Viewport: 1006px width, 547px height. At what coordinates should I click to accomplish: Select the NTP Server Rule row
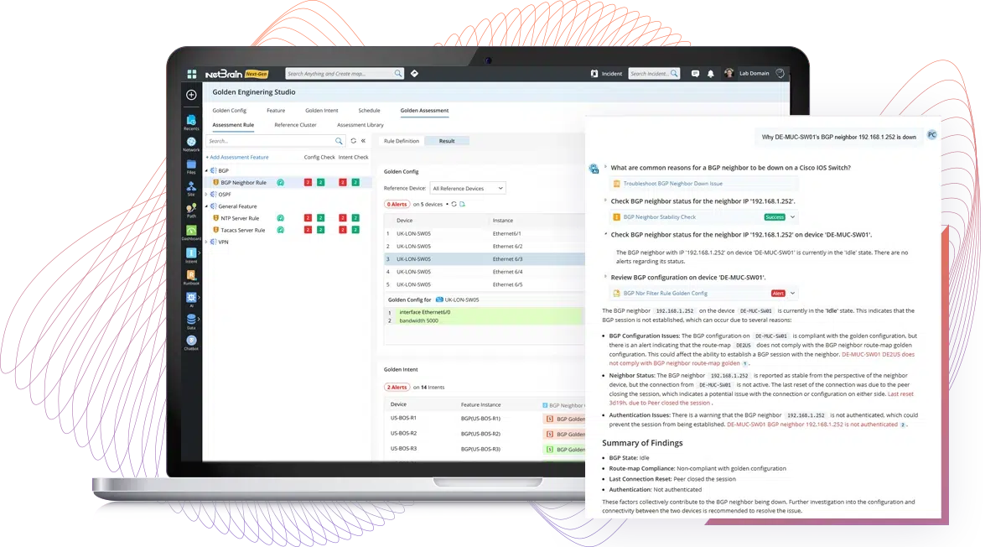[288, 218]
